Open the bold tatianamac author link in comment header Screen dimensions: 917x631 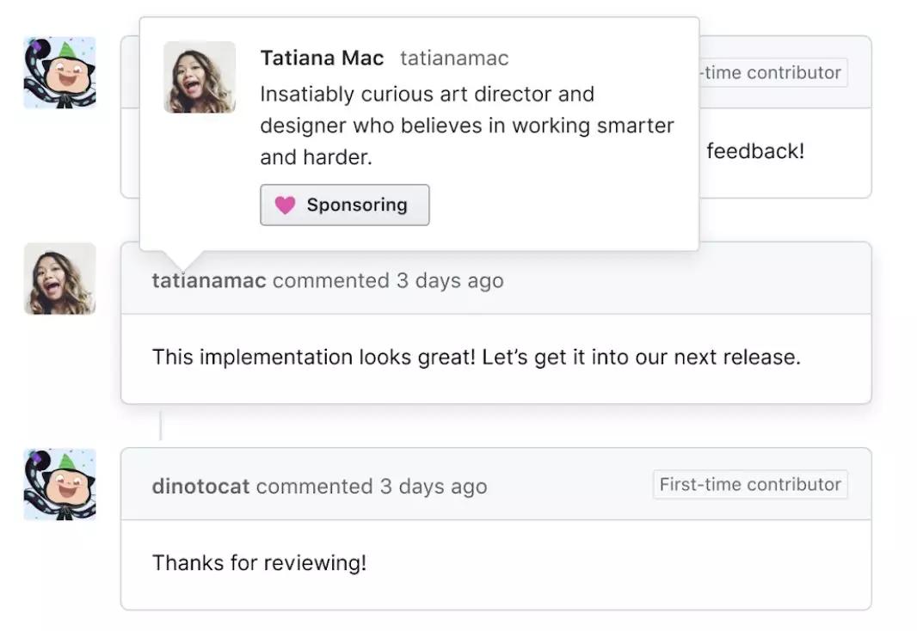point(209,281)
